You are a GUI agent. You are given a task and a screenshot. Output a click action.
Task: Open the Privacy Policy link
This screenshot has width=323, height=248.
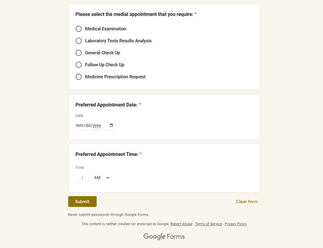(236, 224)
